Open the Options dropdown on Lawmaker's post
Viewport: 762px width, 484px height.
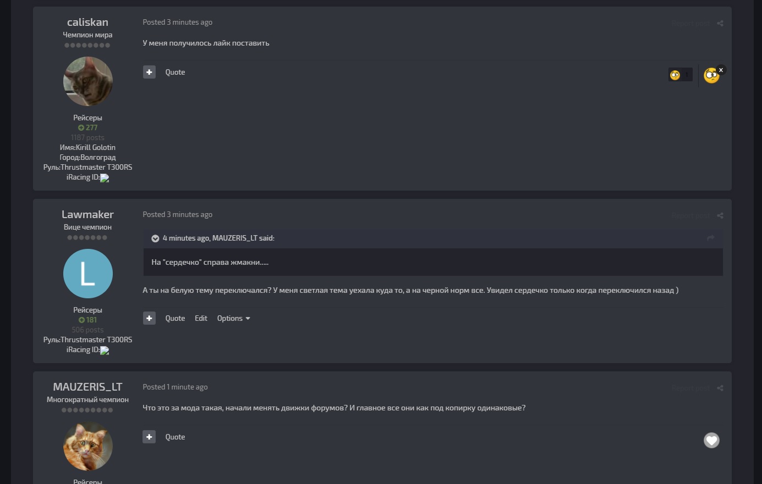click(x=233, y=318)
